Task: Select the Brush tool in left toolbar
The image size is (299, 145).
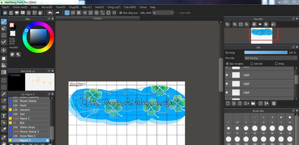Action: (x=4, y=22)
